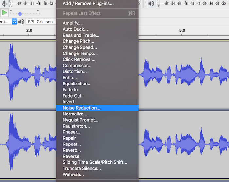Apply Fade In effect
The width and height of the screenshot is (229, 182).
[x=97, y=90]
